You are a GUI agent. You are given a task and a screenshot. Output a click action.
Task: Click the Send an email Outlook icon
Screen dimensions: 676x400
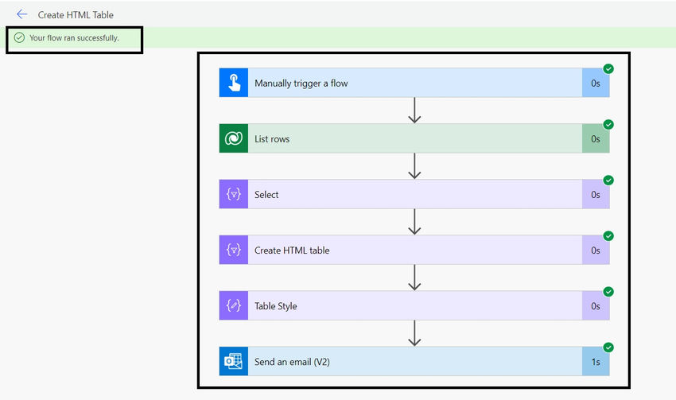click(234, 361)
